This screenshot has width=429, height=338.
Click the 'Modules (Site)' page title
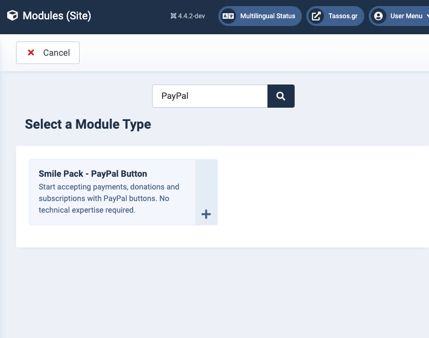coord(56,15)
